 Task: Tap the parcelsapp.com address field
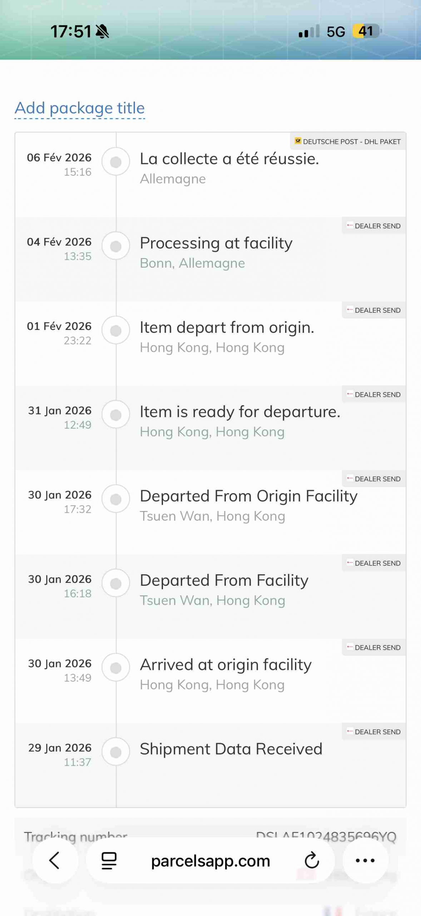(210, 861)
